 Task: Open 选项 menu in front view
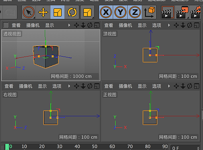(x=157, y=86)
